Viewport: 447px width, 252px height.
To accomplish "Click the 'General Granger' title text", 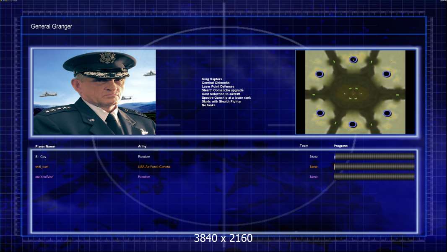I will coord(51,26).
